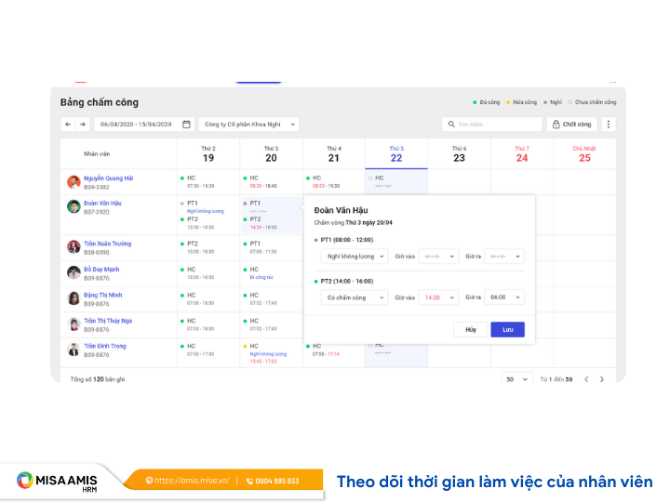Select the Thứ 5 day 22 column header
Image resolution: width=670 pixels, height=502 pixels.
click(x=396, y=153)
